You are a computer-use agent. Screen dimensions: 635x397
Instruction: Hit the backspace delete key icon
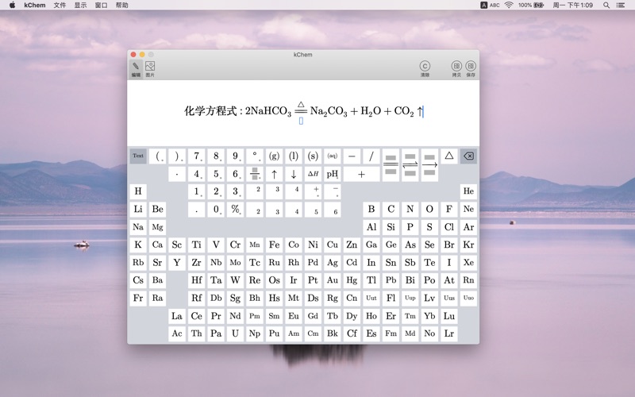tap(468, 156)
